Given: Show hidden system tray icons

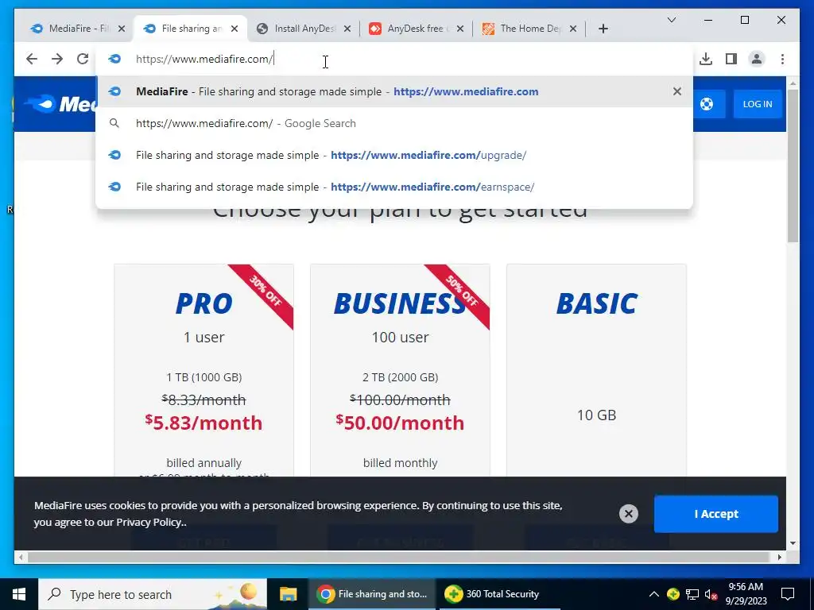Looking at the screenshot, I should [x=653, y=594].
